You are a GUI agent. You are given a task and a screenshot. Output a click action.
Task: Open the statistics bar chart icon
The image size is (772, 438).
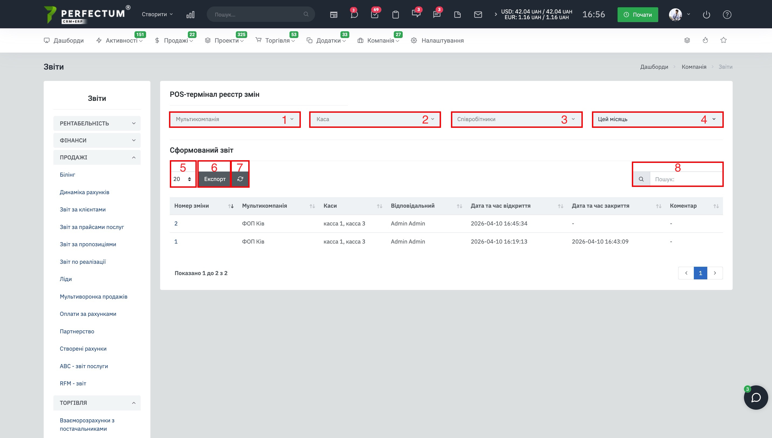[190, 15]
